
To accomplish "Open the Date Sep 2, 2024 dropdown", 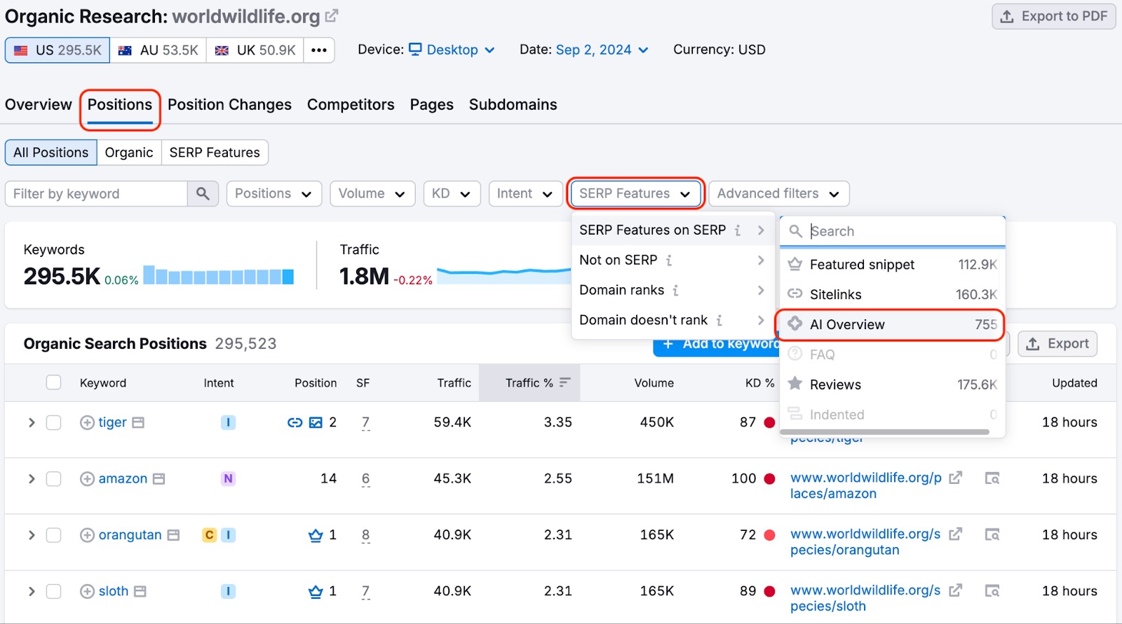I will click(602, 50).
